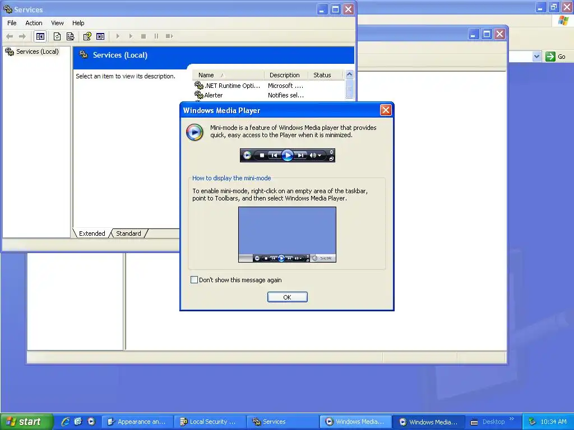This screenshot has height=430, width=574.
Task: Select the .NET Runtime Opti... service row
Action: click(x=269, y=86)
